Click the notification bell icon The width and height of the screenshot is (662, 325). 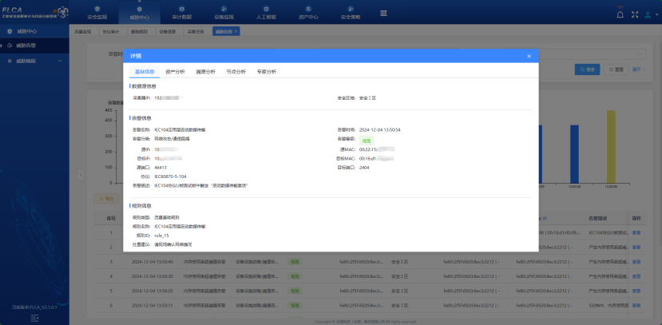pos(620,14)
